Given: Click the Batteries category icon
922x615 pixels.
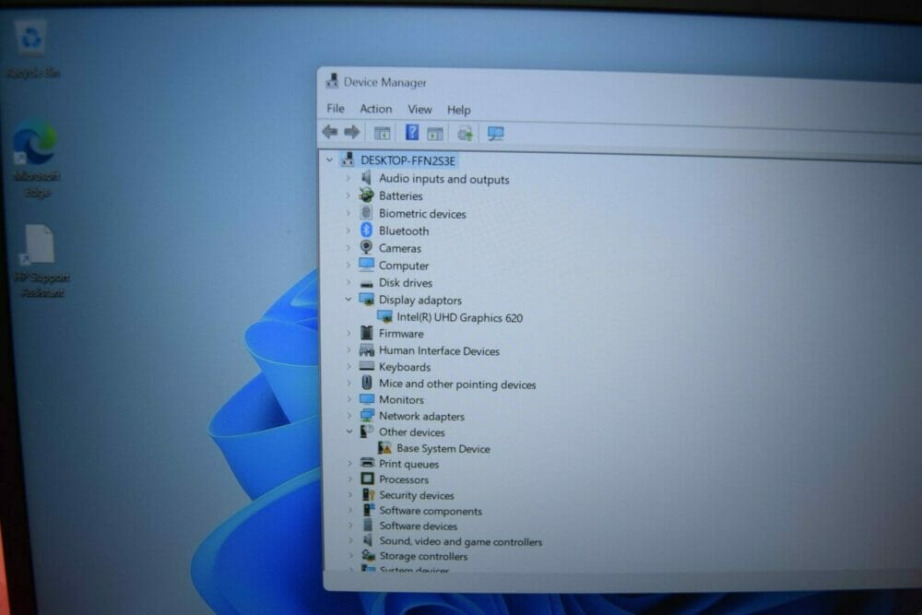Looking at the screenshot, I should 366,195.
